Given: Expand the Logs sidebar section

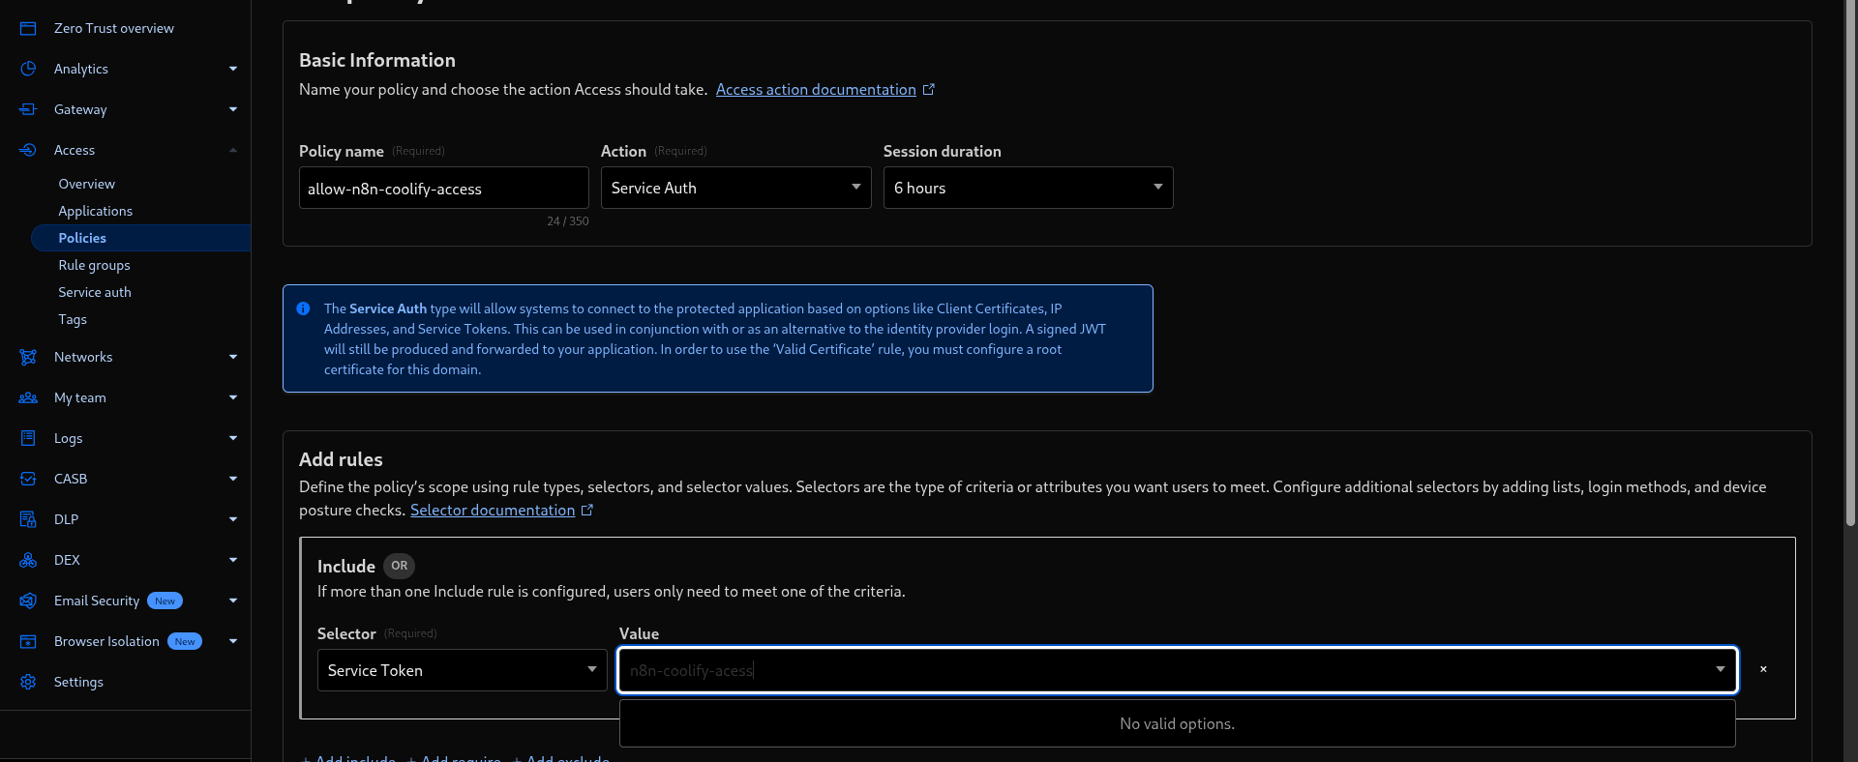Looking at the screenshot, I should pyautogui.click(x=232, y=438).
